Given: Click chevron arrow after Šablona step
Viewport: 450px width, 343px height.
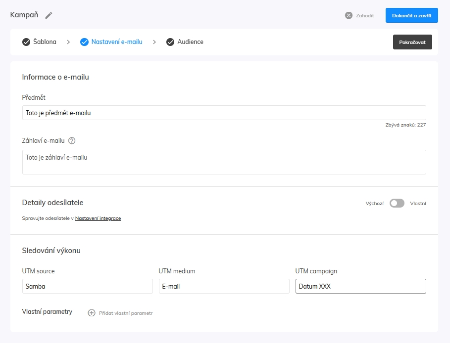Looking at the screenshot, I should (x=68, y=42).
